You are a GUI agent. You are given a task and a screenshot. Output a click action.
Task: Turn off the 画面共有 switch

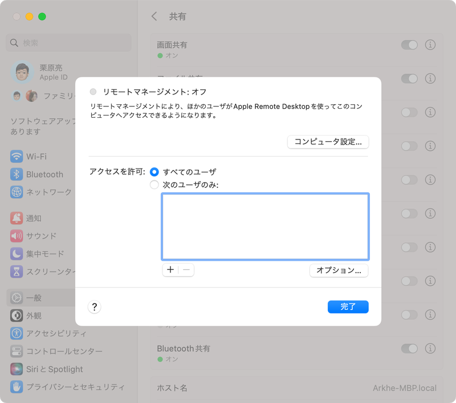point(411,44)
